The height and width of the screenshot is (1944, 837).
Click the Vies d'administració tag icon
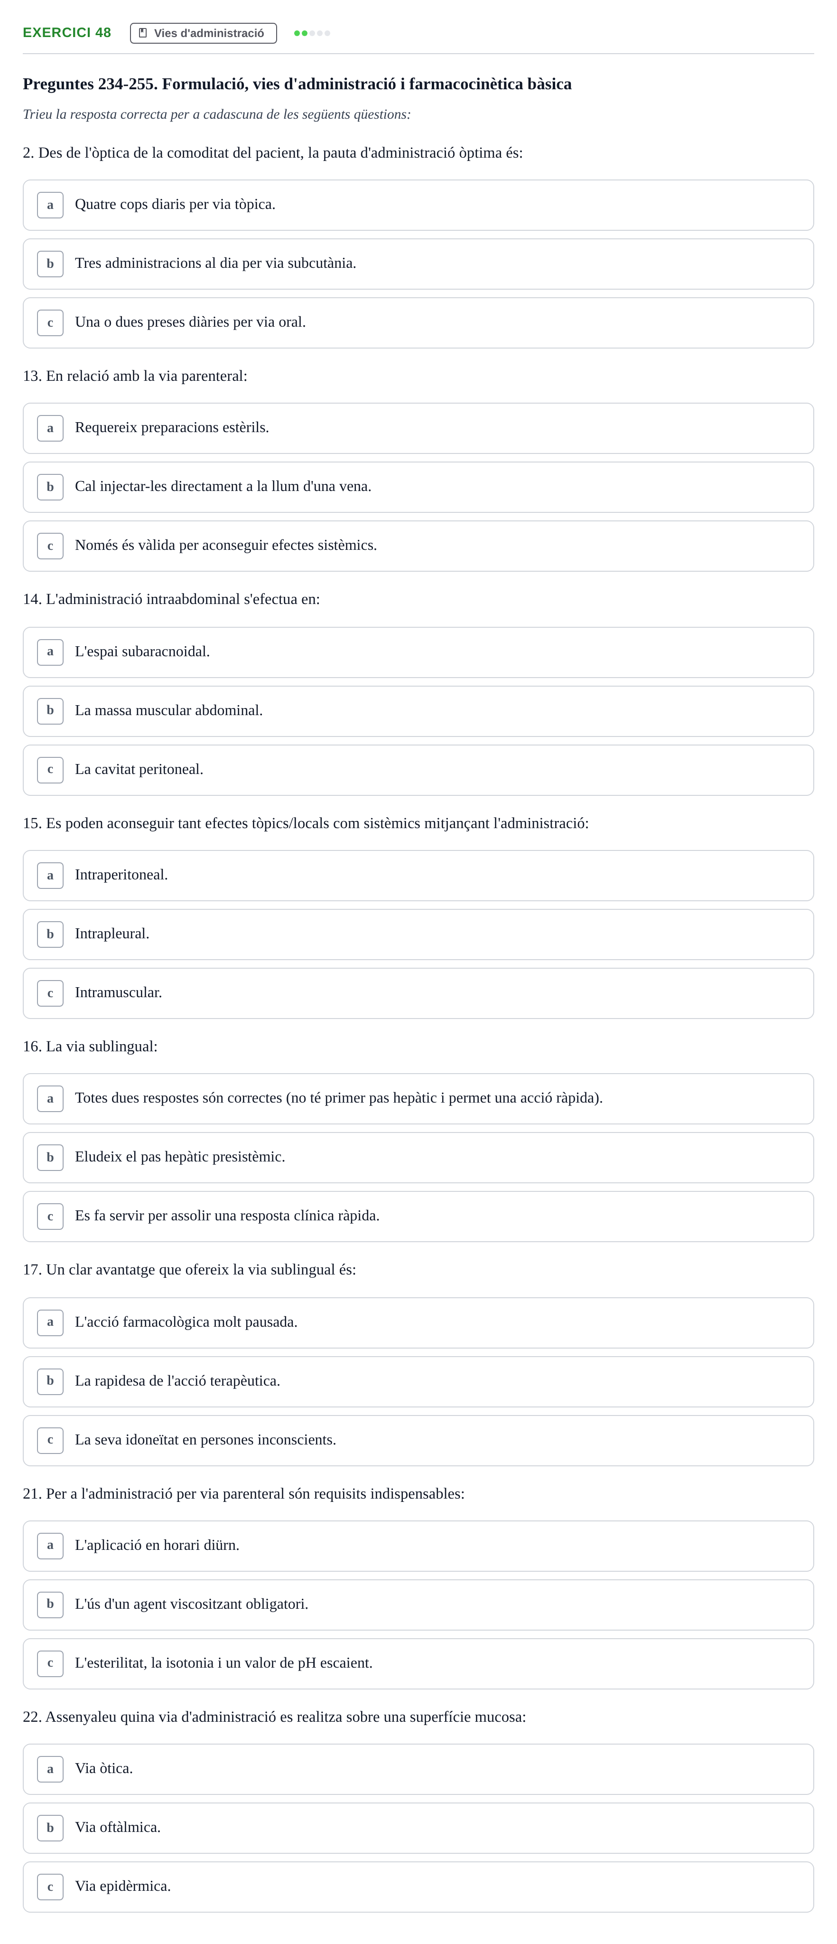(142, 33)
